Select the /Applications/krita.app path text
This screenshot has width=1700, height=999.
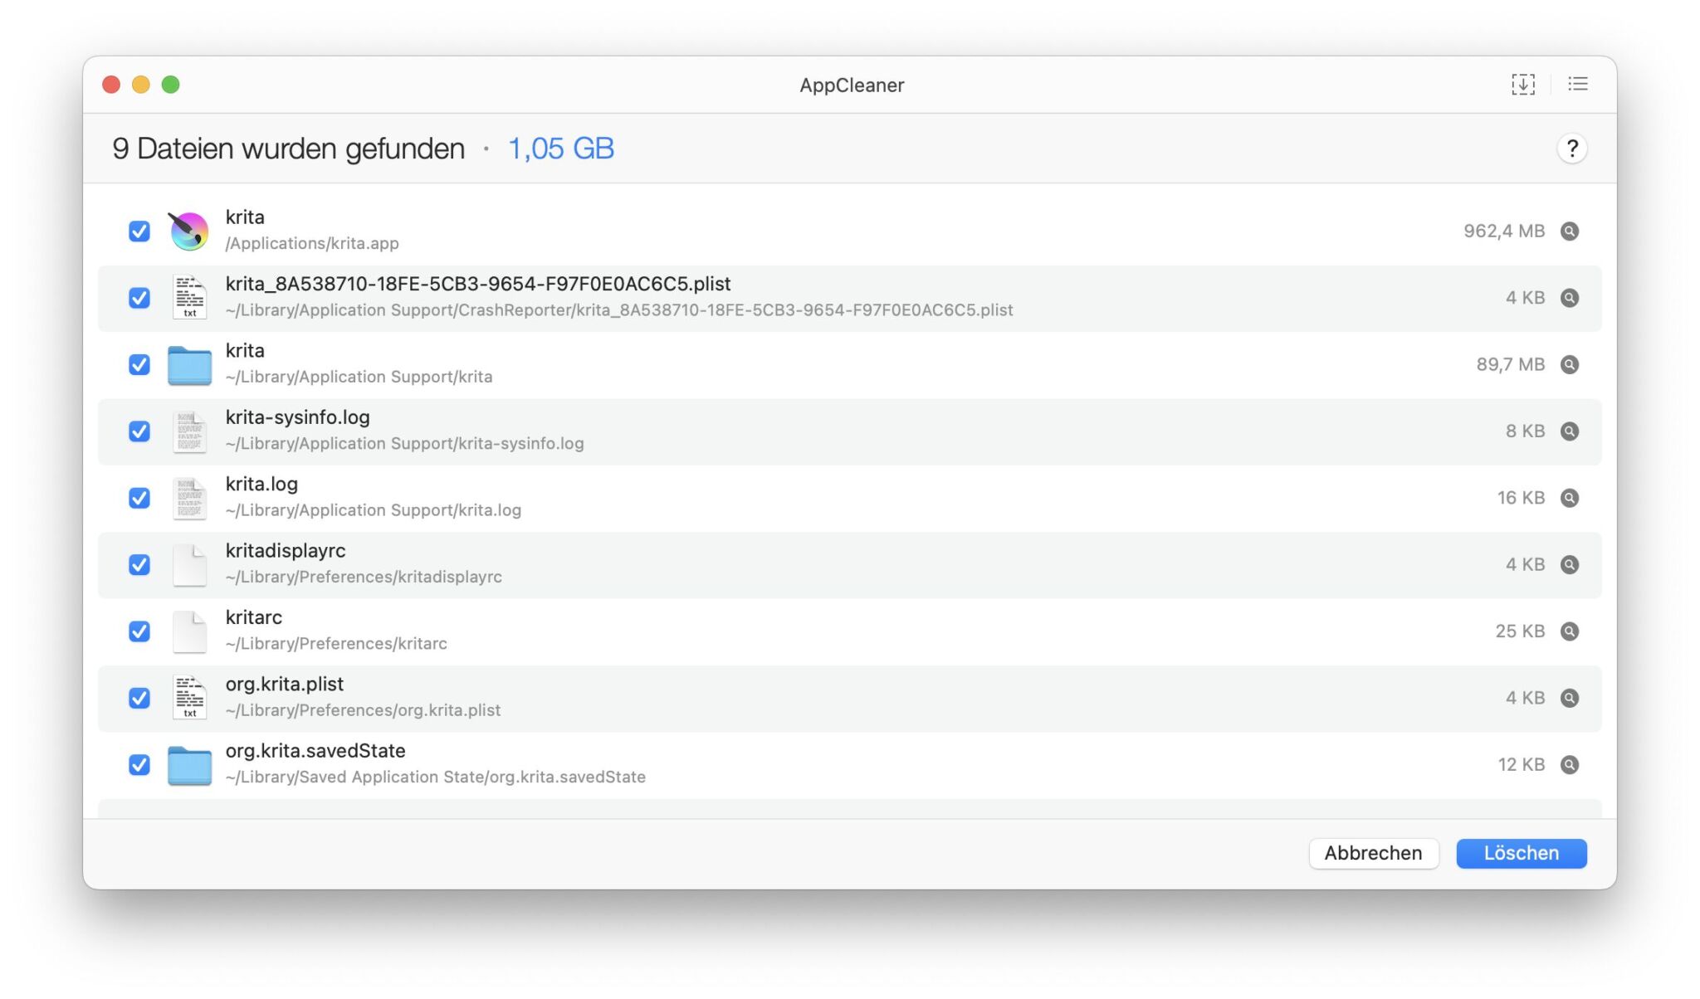click(312, 243)
